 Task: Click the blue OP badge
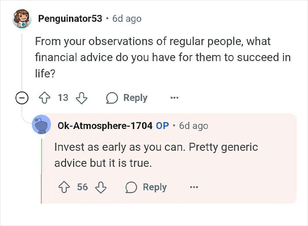coord(162,126)
